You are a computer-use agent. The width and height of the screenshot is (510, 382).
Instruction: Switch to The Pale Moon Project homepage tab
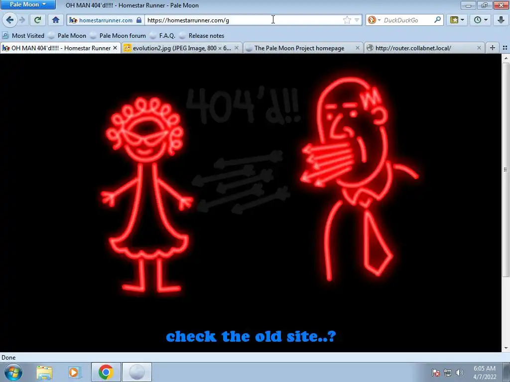pyautogui.click(x=299, y=48)
